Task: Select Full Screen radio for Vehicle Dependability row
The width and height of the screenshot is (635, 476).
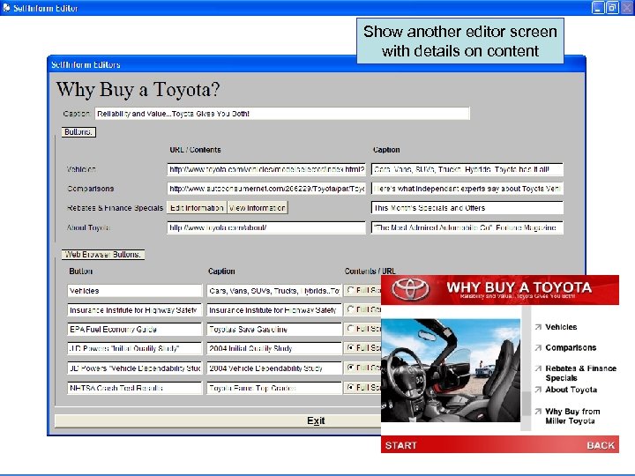Action: tap(351, 368)
